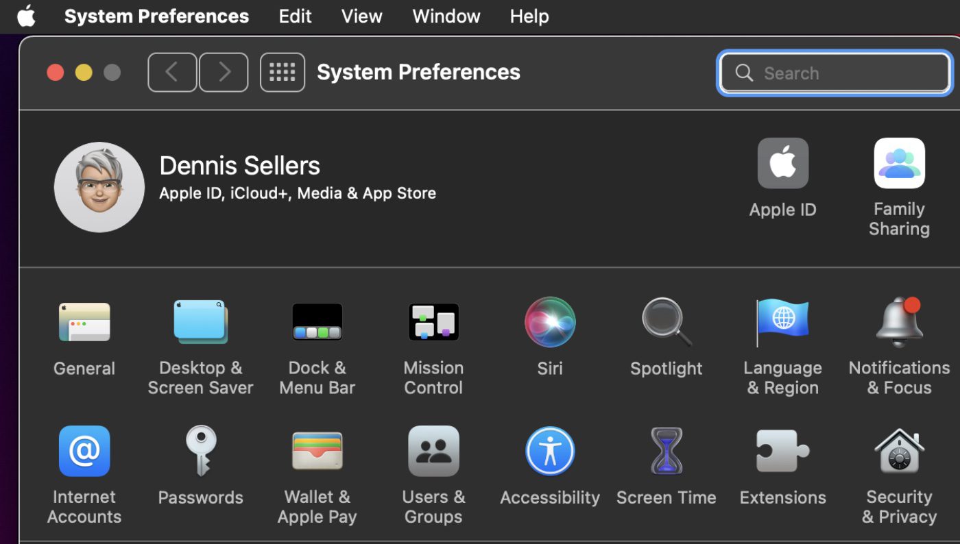960x544 pixels.
Task: Open the Window menu
Action: click(x=446, y=16)
